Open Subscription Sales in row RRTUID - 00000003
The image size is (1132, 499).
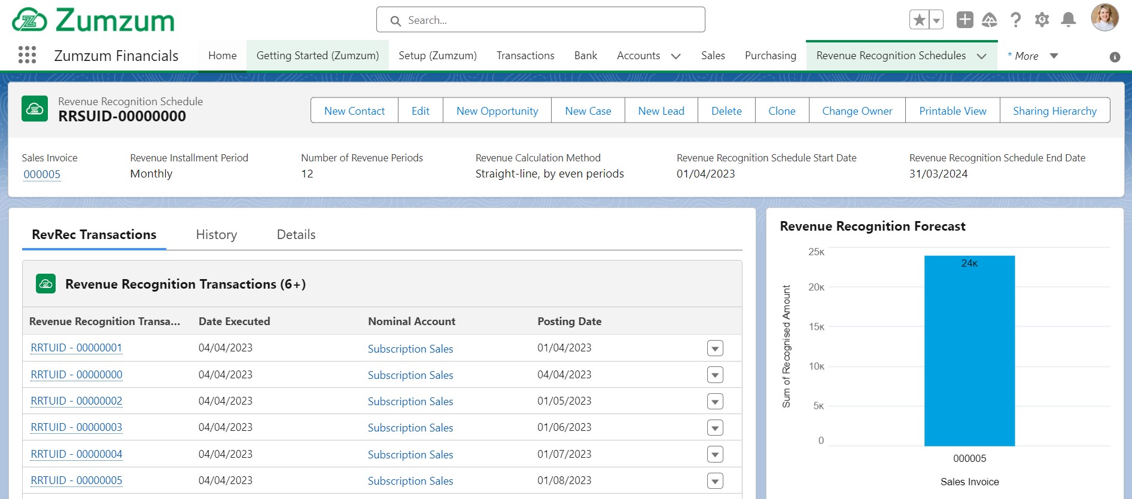tap(410, 428)
